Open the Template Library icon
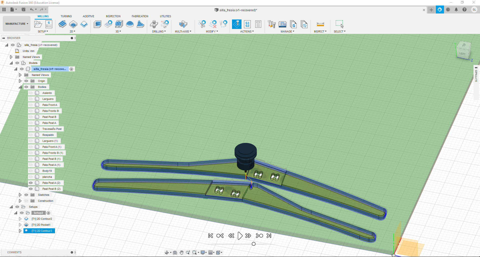Screen dimensions: 480x257 click(304, 24)
